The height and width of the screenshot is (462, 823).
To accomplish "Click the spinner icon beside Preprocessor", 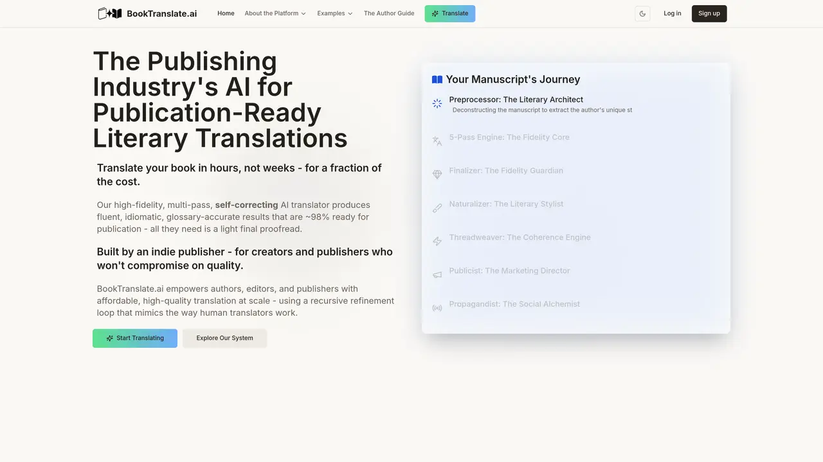I will [x=437, y=103].
